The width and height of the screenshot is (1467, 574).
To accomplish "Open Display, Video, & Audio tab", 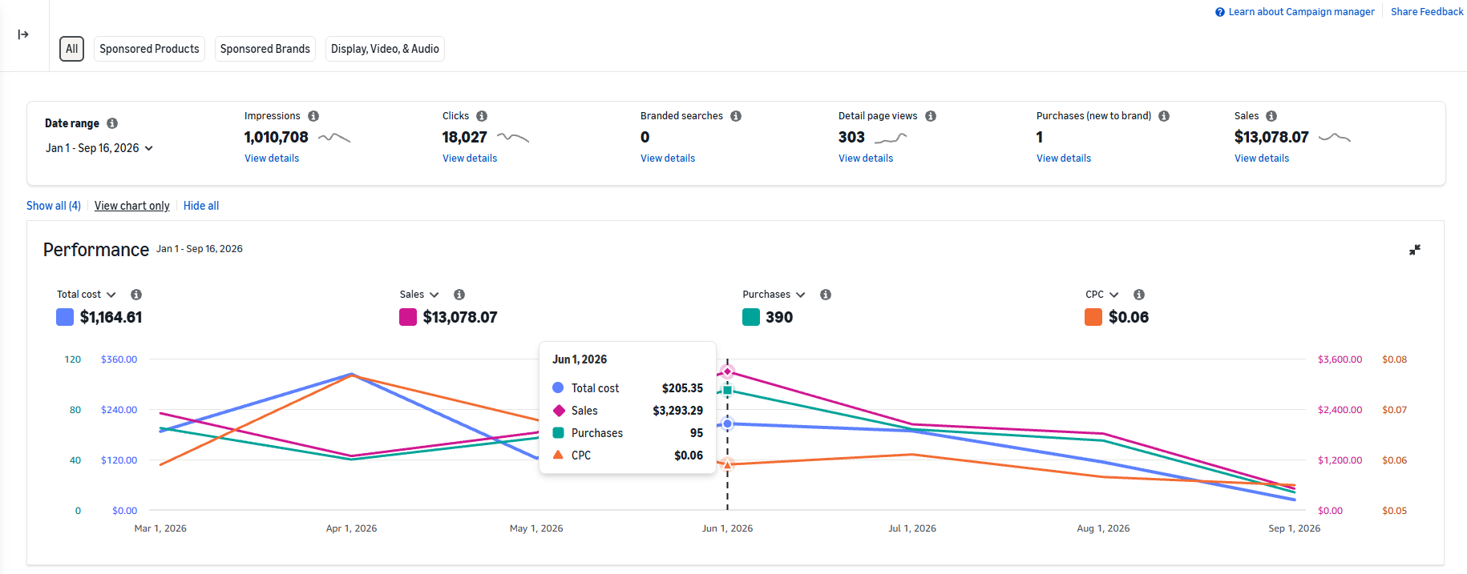I will pos(385,49).
